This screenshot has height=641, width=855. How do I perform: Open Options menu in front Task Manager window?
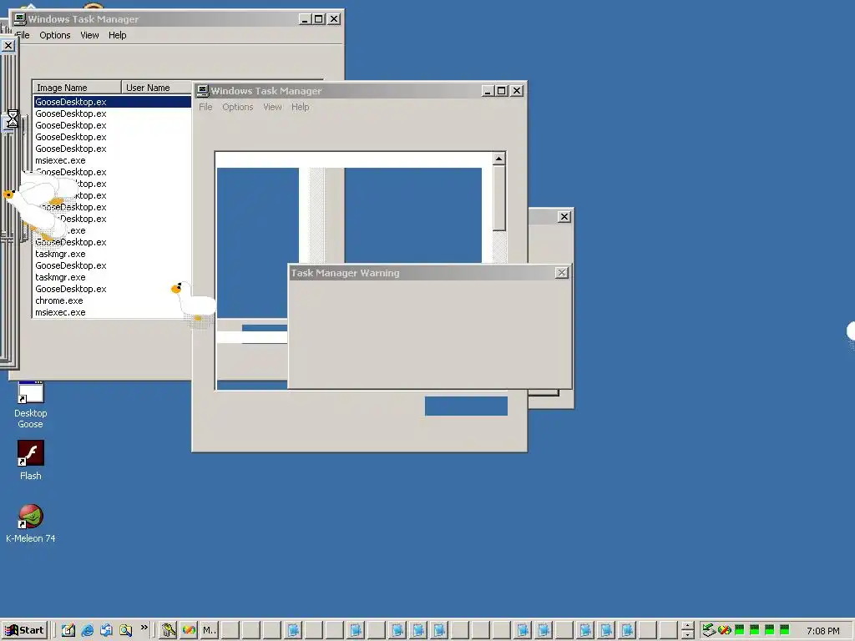[238, 107]
